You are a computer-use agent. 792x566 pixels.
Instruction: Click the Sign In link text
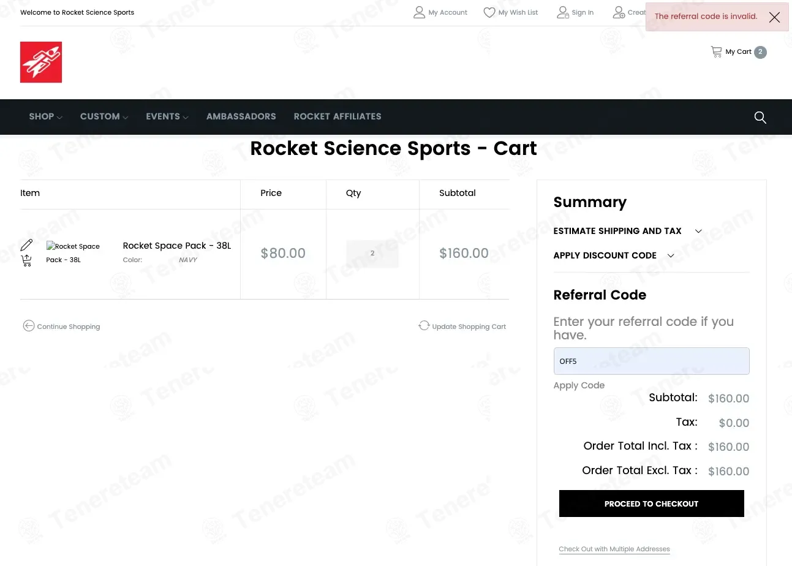583,13
